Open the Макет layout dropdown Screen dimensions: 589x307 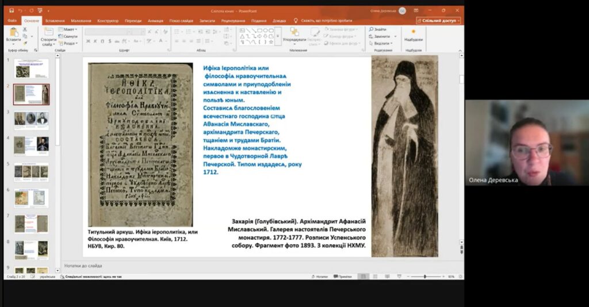tap(68, 29)
